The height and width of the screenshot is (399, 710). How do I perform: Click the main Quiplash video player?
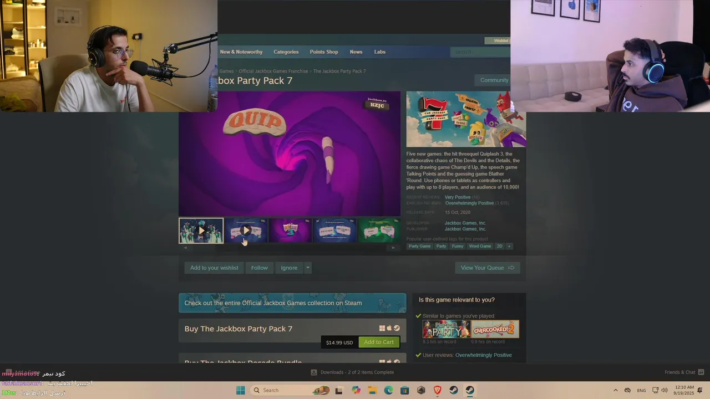[290, 154]
